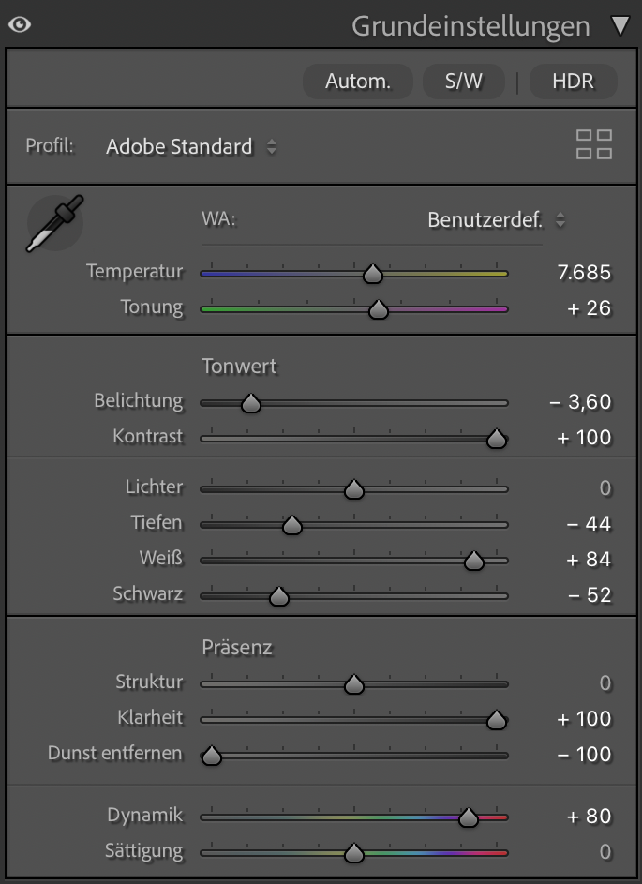The image size is (642, 884).
Task: Switch to S/W black and white
Action: coord(464,82)
